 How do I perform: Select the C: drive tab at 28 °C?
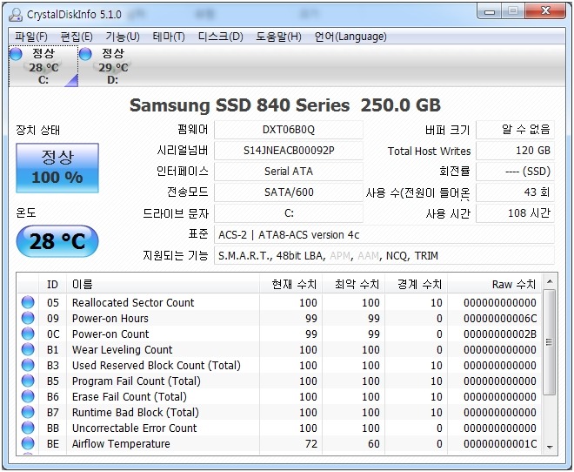[x=43, y=66]
